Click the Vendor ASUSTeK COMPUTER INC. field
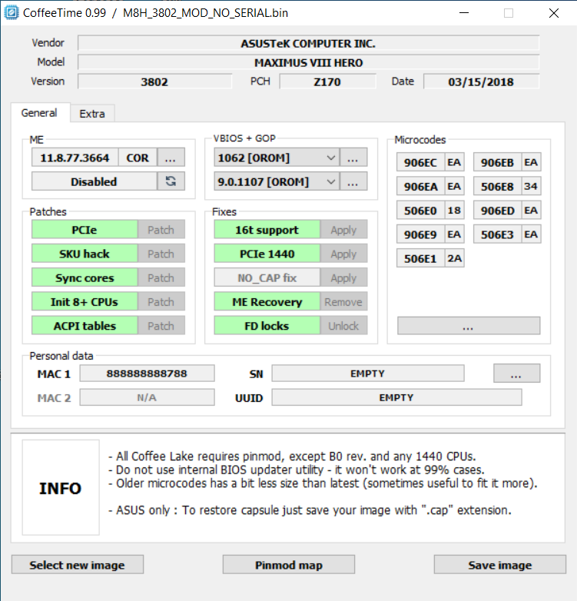Viewport: 577px width, 601px height. [x=308, y=43]
